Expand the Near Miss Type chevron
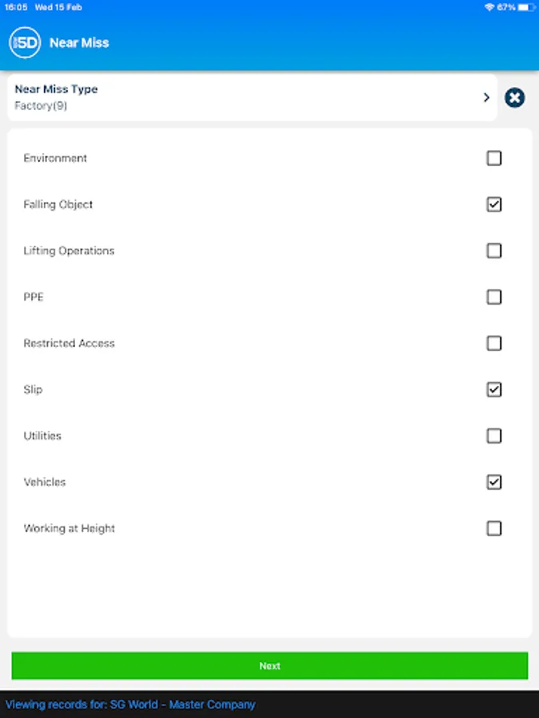Image resolution: width=539 pixels, height=718 pixels. click(x=485, y=97)
